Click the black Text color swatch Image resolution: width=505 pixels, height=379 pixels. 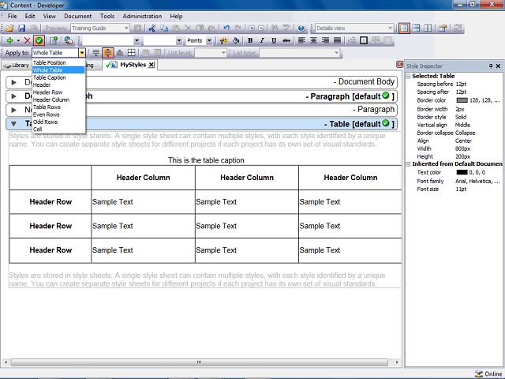tap(462, 172)
